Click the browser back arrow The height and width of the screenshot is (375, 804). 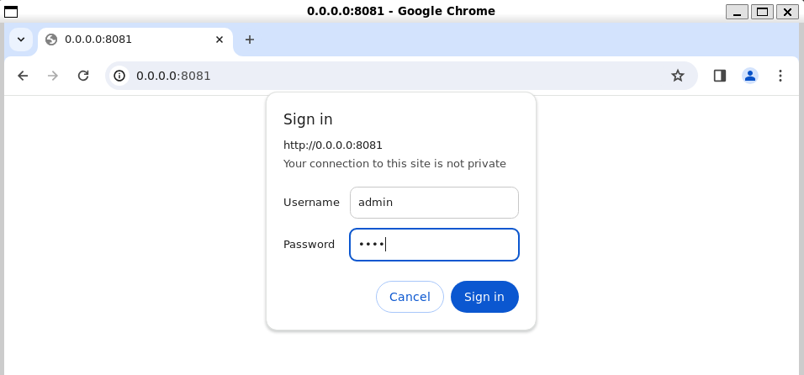pos(23,76)
